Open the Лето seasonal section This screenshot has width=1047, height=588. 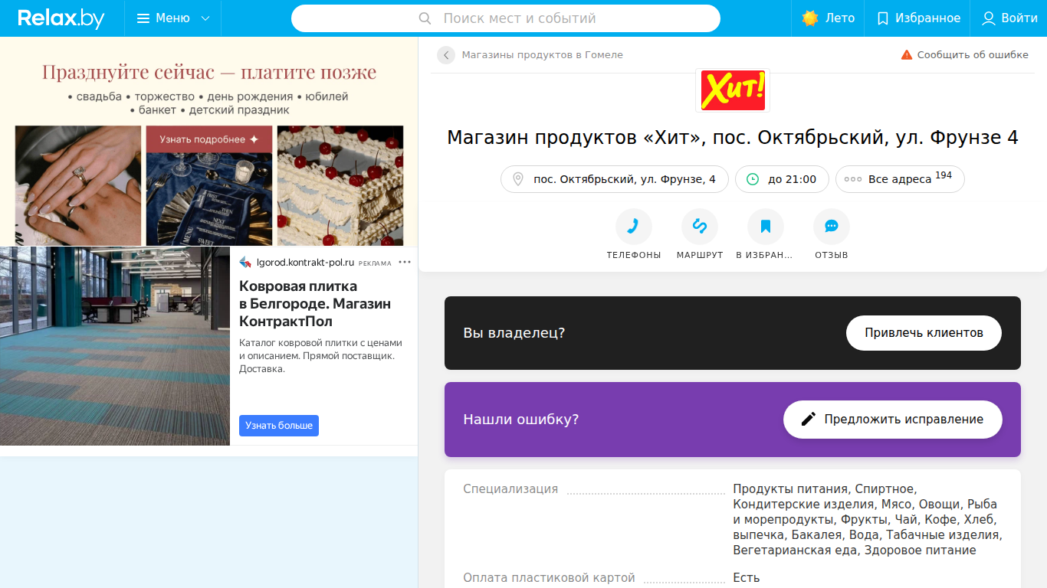[x=828, y=18]
